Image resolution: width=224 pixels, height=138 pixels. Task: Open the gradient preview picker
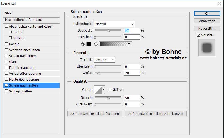[x=113, y=44]
